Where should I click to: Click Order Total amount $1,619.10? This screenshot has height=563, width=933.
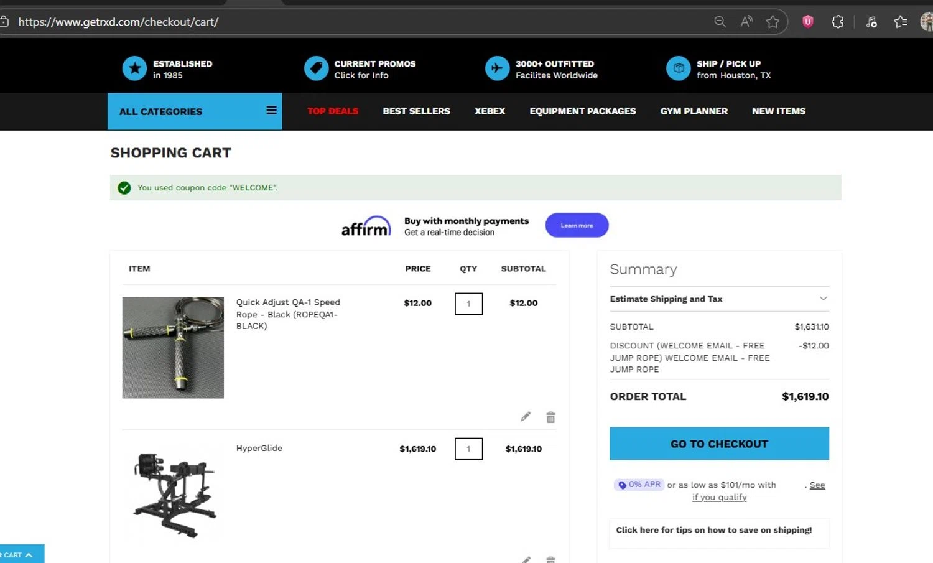tap(805, 396)
